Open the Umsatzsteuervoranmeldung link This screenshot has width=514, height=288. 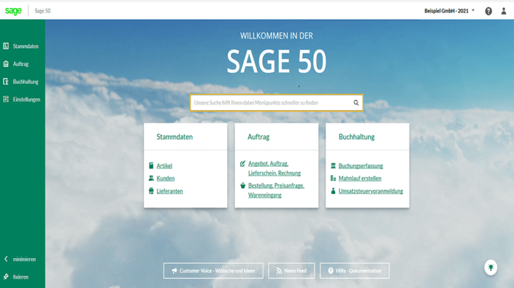tap(370, 191)
